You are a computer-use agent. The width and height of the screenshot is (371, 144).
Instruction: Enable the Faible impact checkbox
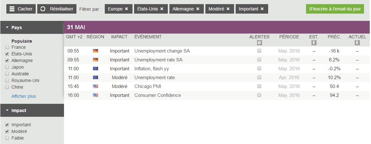click(x=7, y=138)
